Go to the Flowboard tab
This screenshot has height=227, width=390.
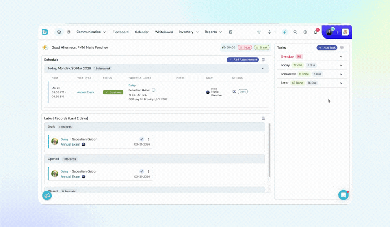tap(121, 32)
